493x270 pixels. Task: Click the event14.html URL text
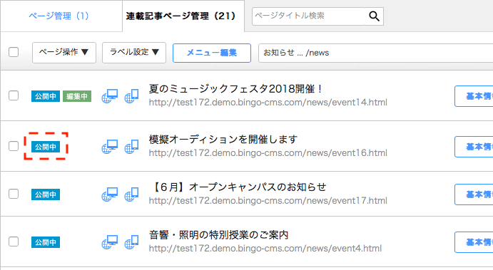[268, 103]
